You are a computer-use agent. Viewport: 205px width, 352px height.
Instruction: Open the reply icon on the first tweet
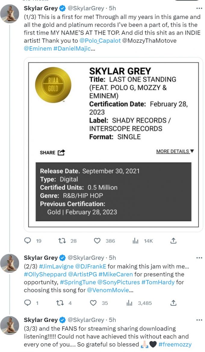tap(28, 241)
